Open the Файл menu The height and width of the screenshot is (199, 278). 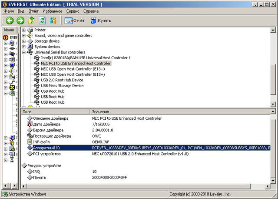(x=9, y=11)
